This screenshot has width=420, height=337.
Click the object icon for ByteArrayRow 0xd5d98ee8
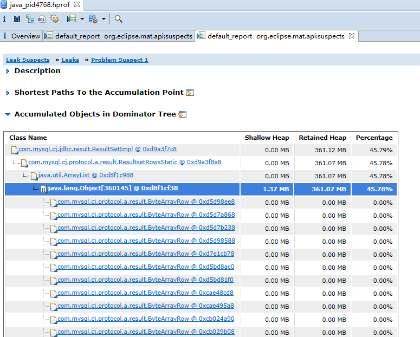click(54, 203)
